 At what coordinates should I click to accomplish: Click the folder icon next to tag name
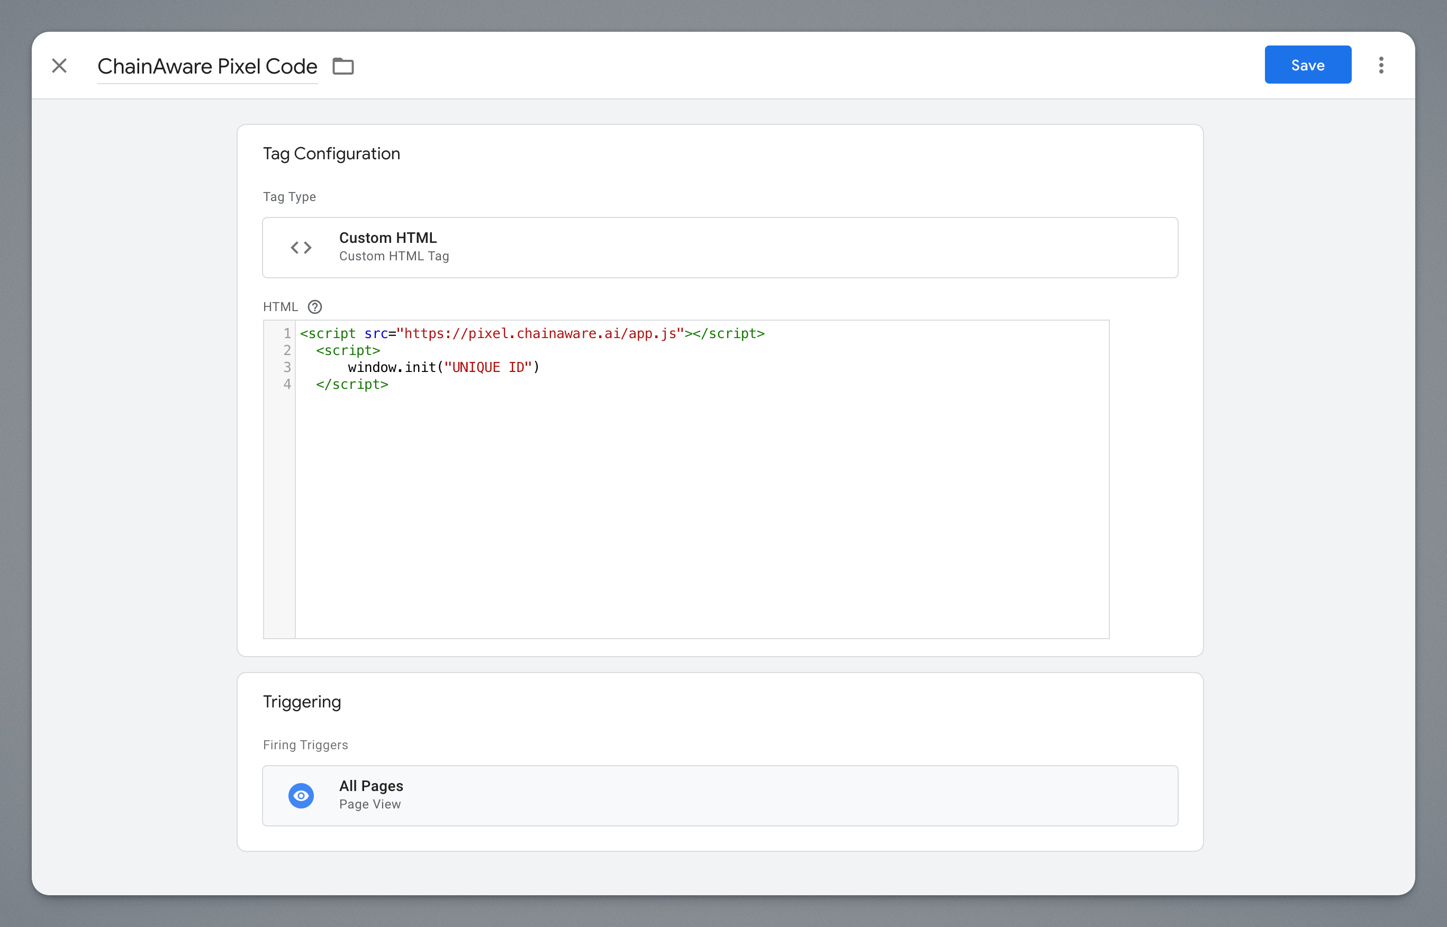pos(343,66)
